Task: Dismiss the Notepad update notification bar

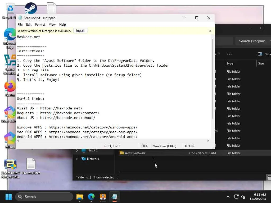Action: pyautogui.click(x=210, y=31)
